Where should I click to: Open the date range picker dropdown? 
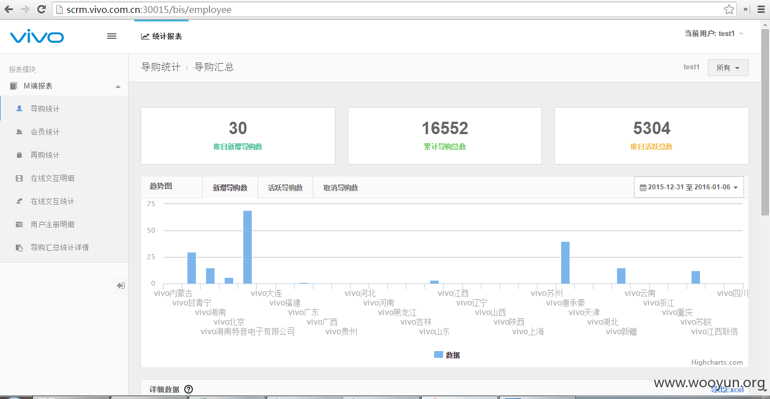(x=689, y=187)
